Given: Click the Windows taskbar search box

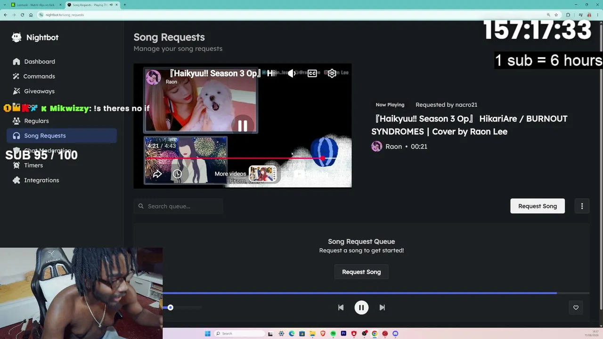Looking at the screenshot, I should [239, 334].
